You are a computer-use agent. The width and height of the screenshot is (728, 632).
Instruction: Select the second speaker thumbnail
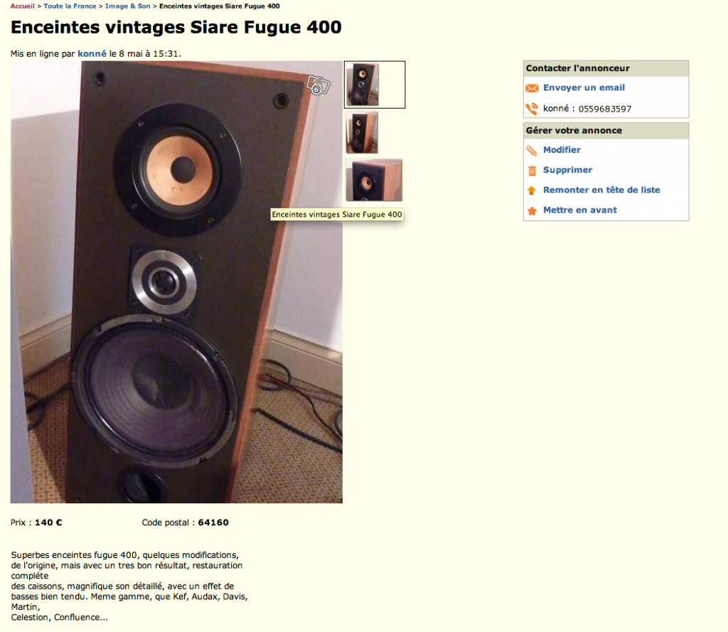[x=362, y=133]
